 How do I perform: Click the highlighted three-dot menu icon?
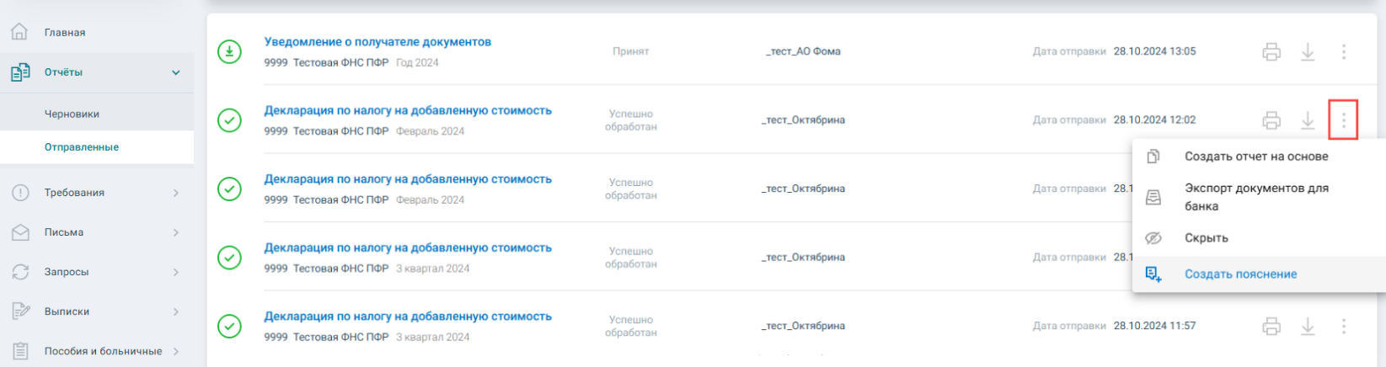1344,120
